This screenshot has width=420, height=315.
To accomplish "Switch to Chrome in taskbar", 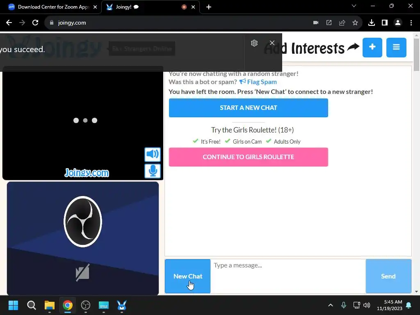I will coord(68,305).
